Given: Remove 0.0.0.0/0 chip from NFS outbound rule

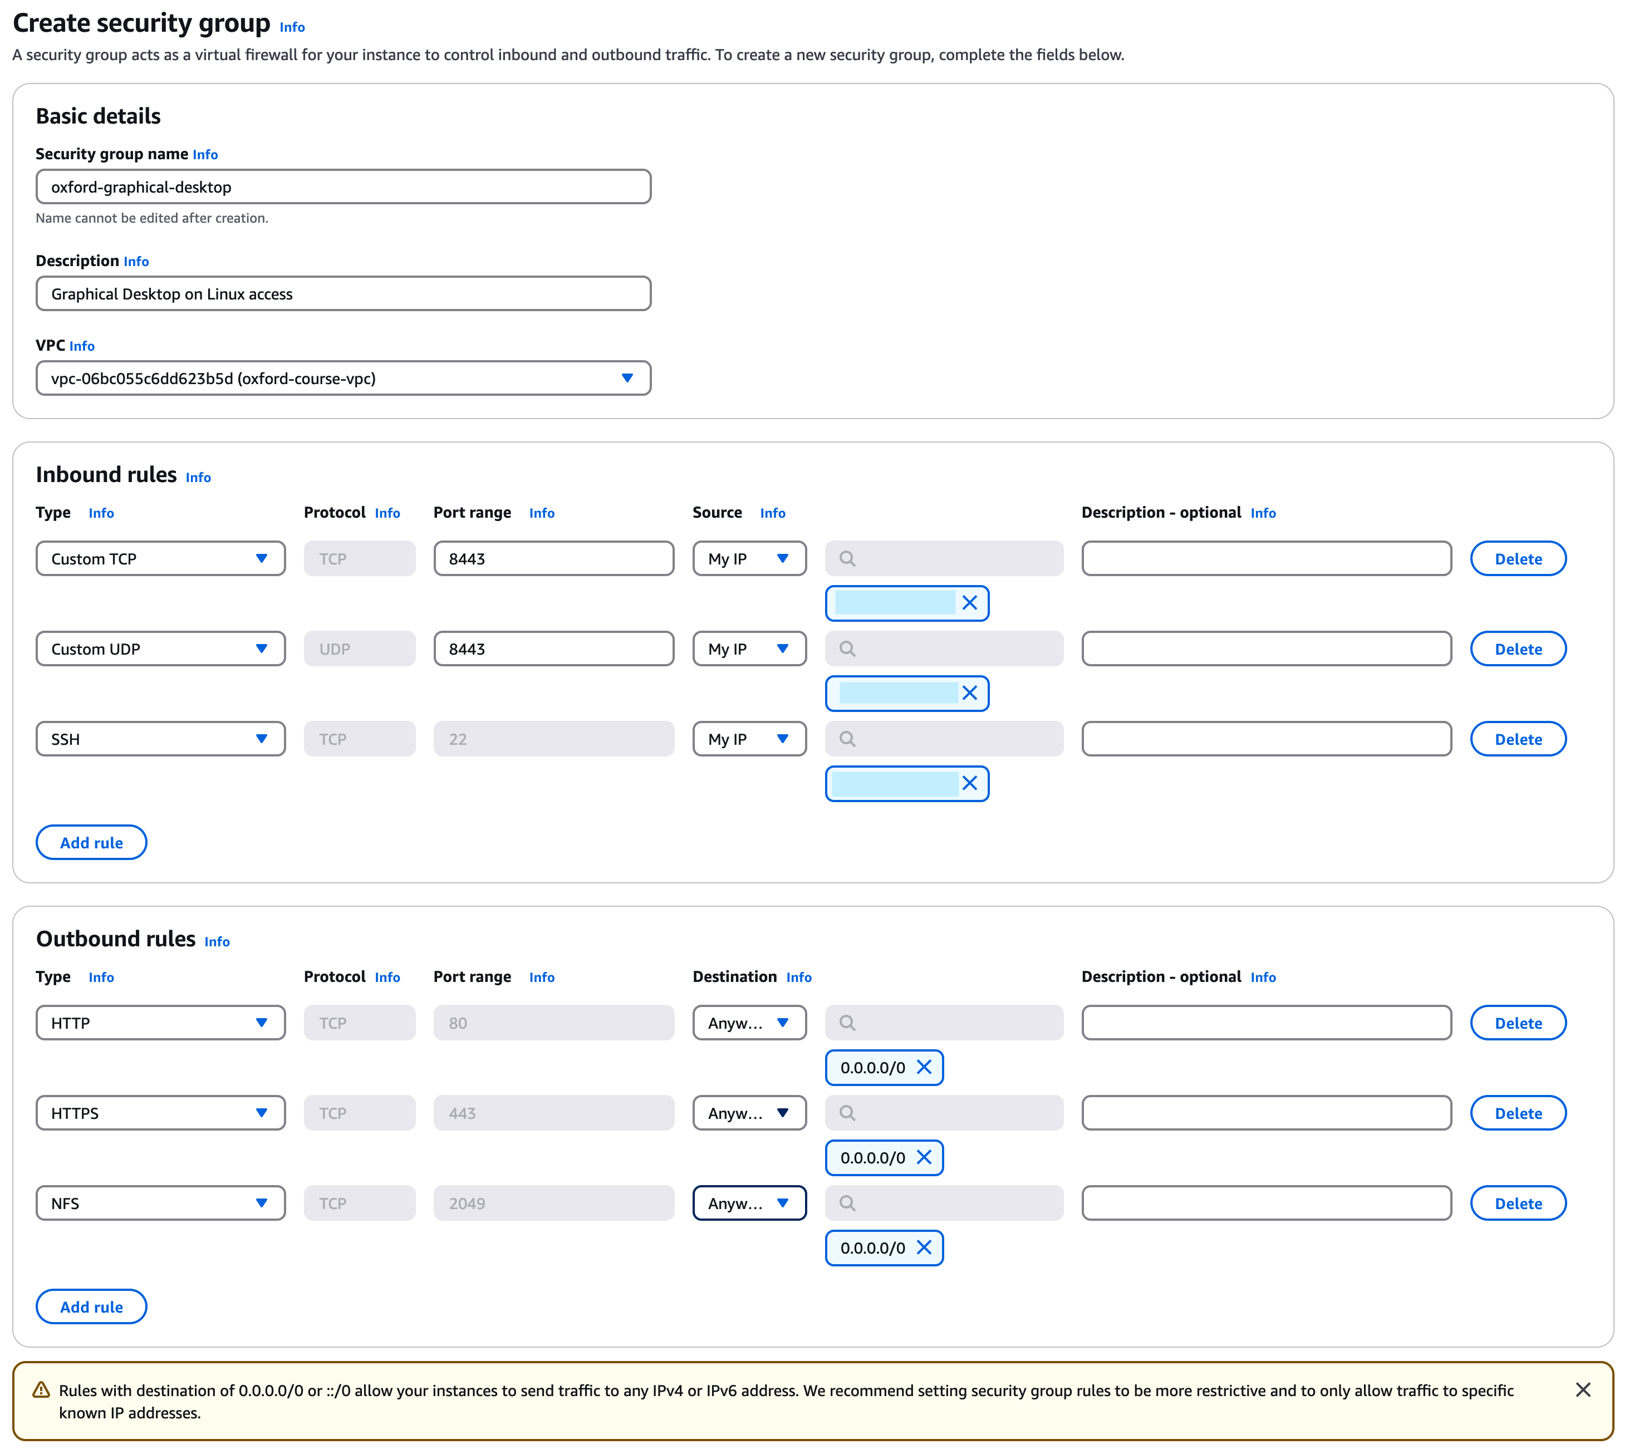Looking at the screenshot, I should (x=924, y=1248).
